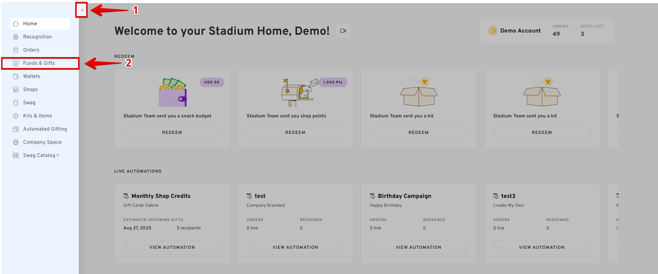
Task: Redeem the 1,000 Pts shop points
Action: pos(295,132)
